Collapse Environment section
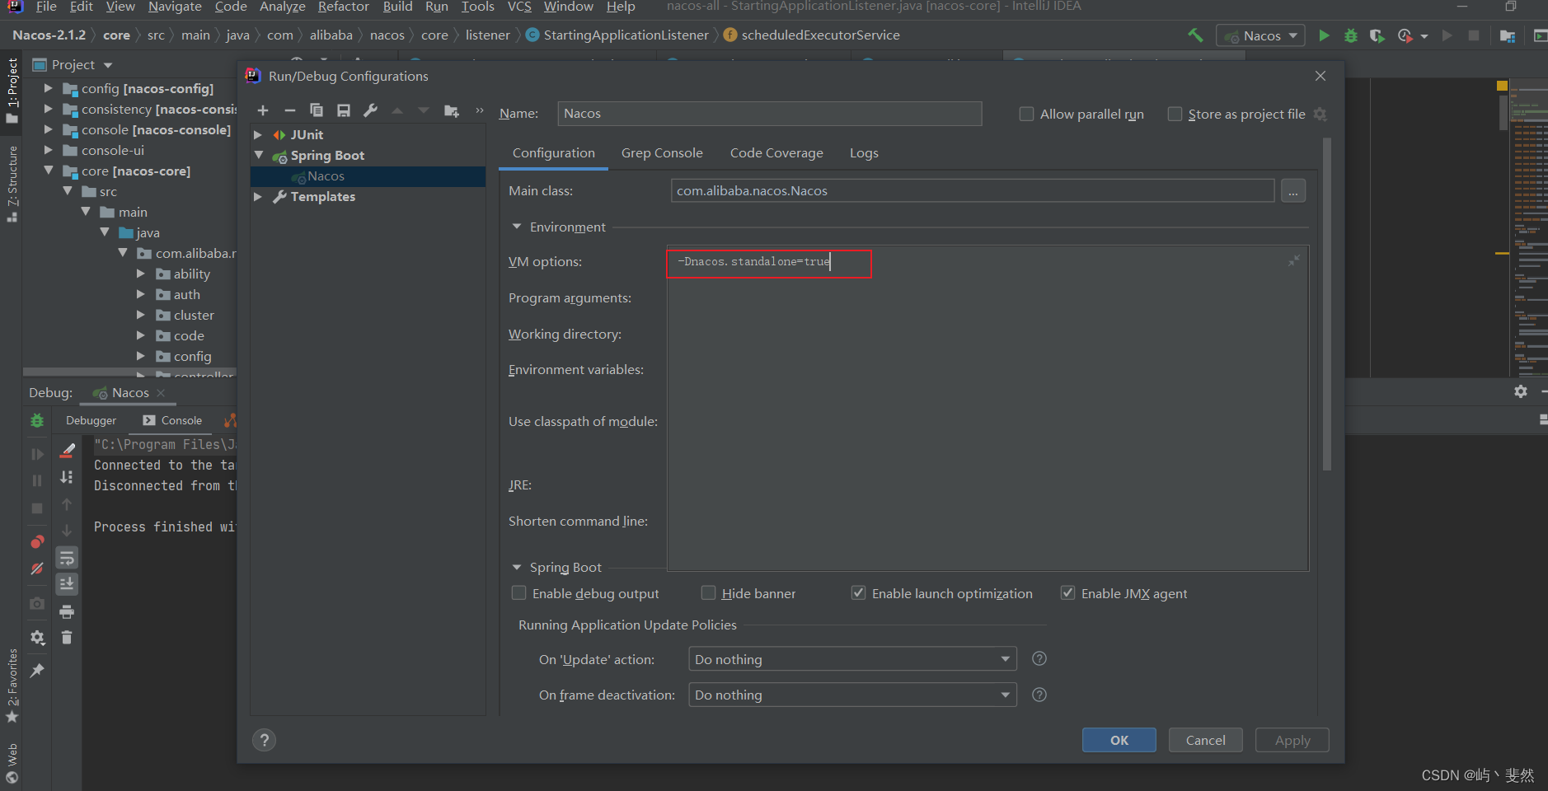Image resolution: width=1548 pixels, height=791 pixels. click(517, 227)
